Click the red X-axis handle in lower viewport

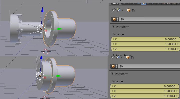(45, 78)
